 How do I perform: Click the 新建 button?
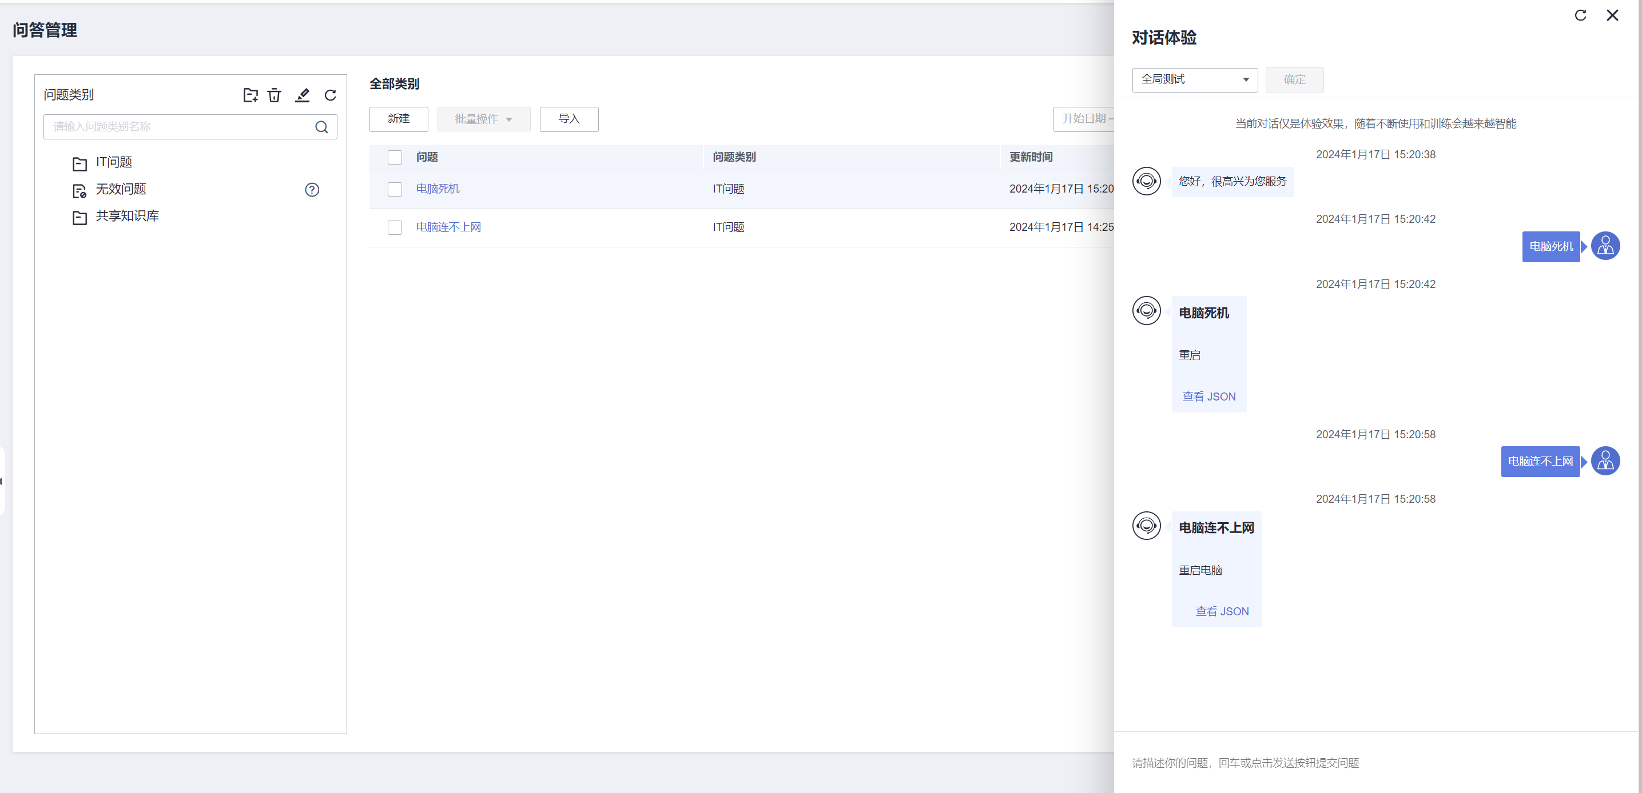(399, 119)
